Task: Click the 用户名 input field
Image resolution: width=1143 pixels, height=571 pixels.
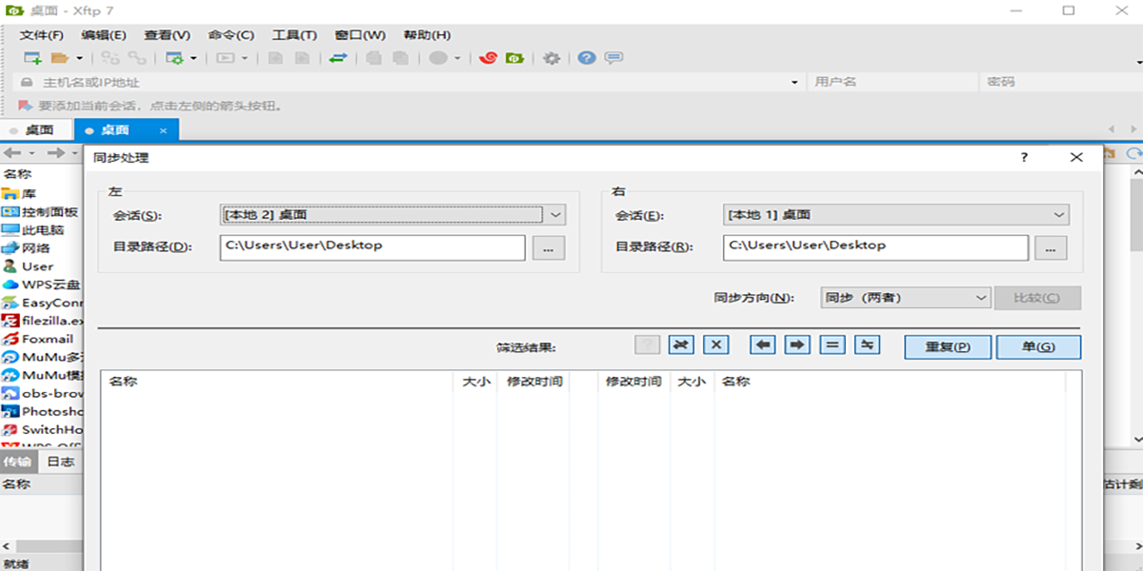Action: click(892, 83)
